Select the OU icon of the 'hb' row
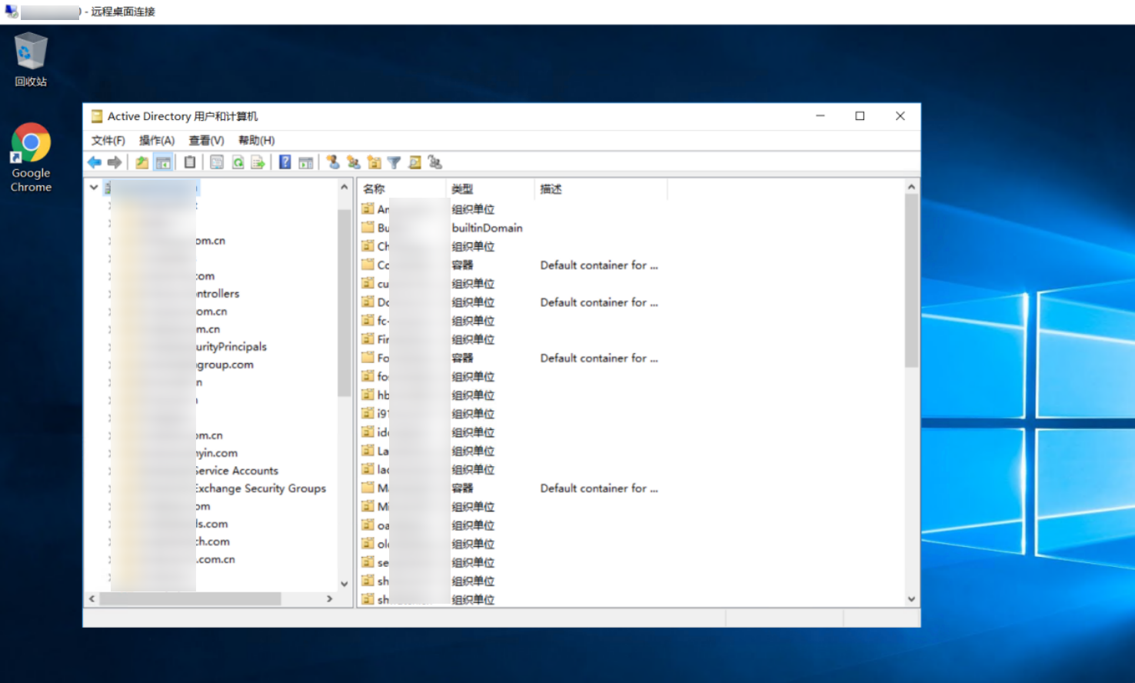Viewport: 1135px width, 683px height. click(368, 395)
